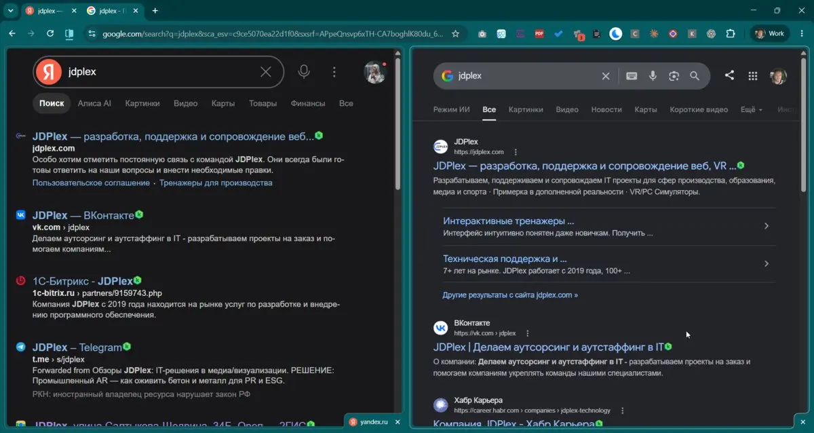Click the orange starburst extension icon
This screenshot has height=433, width=814.
[x=654, y=33]
